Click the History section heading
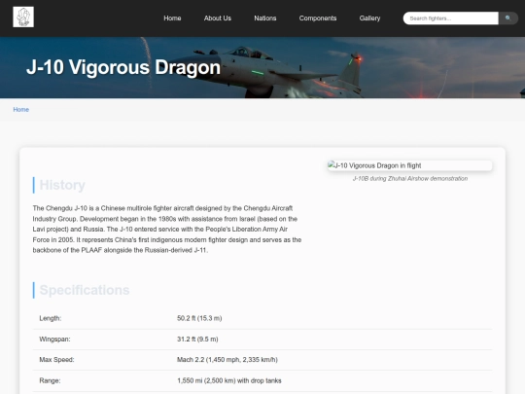525x394 pixels. [x=62, y=185]
